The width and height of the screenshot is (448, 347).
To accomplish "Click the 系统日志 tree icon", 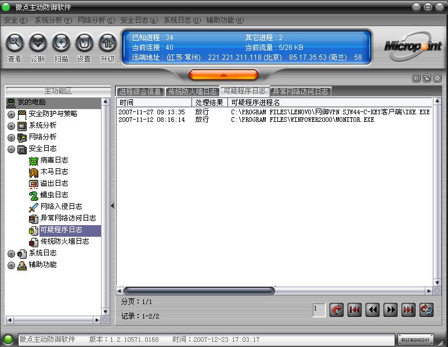I will point(22,254).
